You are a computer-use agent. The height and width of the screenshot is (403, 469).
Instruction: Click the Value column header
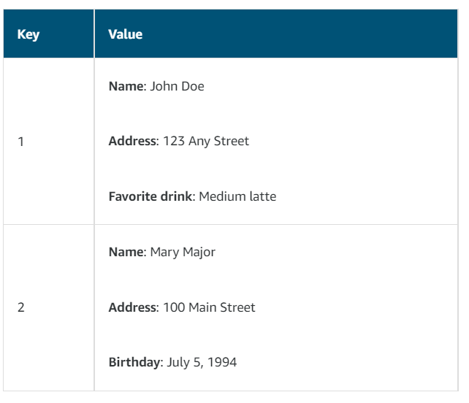pyautogui.click(x=276, y=34)
